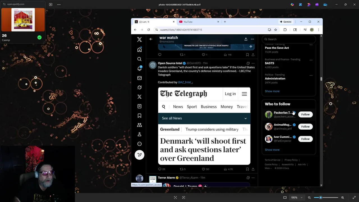Open the $ASTS trending topic
The height and width of the screenshot is (202, 359).
point(270,63)
